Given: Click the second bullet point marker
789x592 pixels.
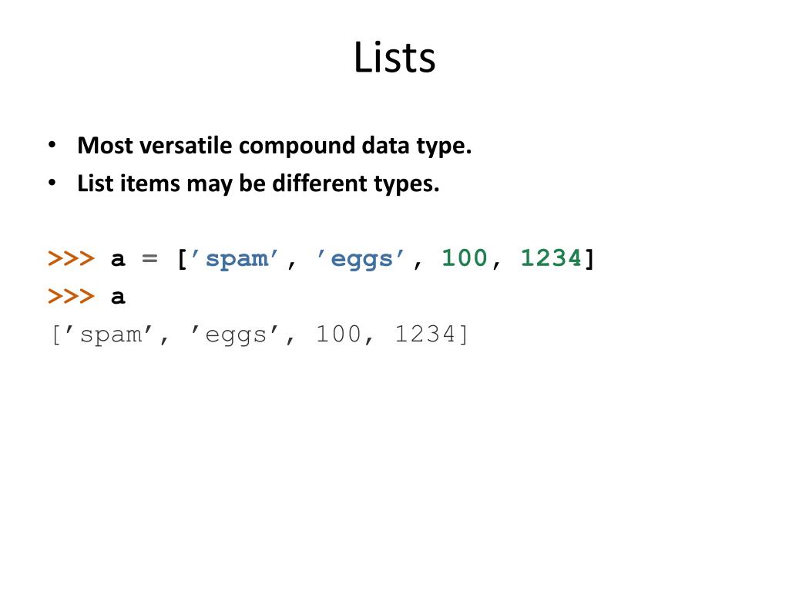Looking at the screenshot, I should (x=52, y=183).
